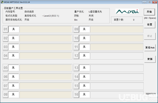Select port number 16 button
The width and height of the screenshot is (158, 103).
click(76, 94)
